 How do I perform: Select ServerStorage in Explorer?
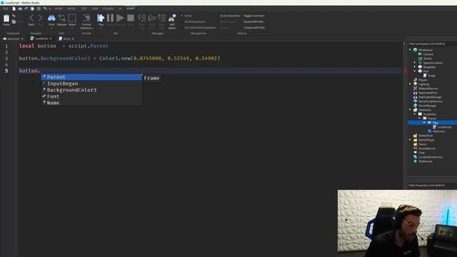[427, 106]
